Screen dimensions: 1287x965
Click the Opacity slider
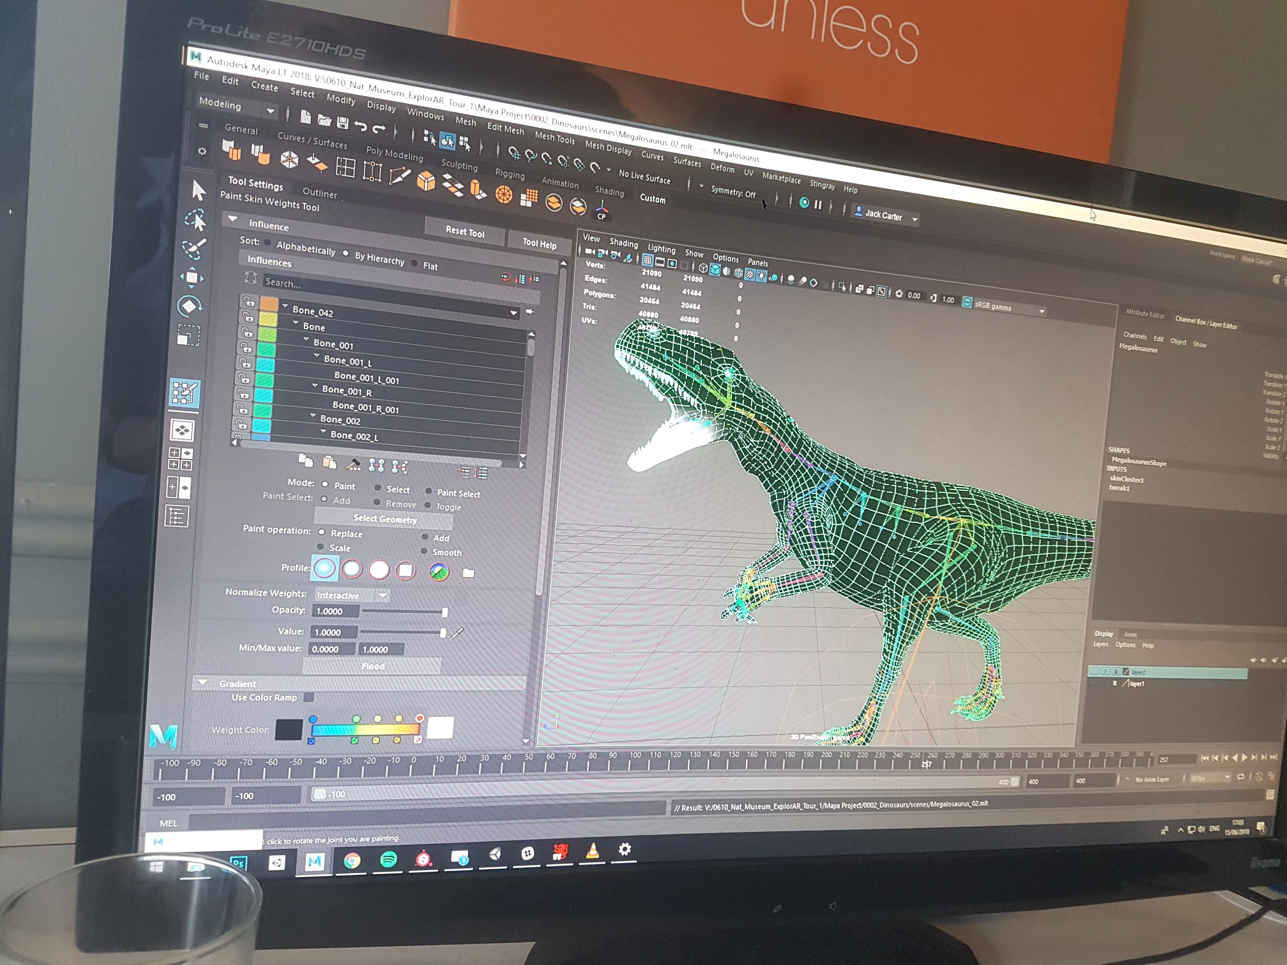coord(404,612)
